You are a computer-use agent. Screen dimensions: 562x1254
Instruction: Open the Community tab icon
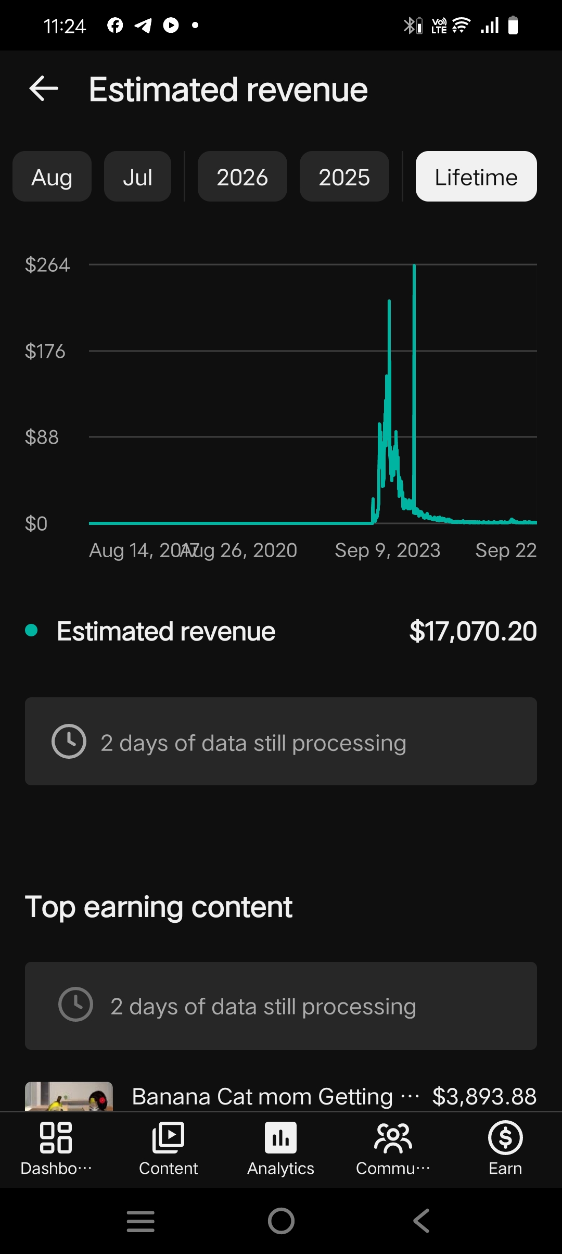pos(393,1138)
